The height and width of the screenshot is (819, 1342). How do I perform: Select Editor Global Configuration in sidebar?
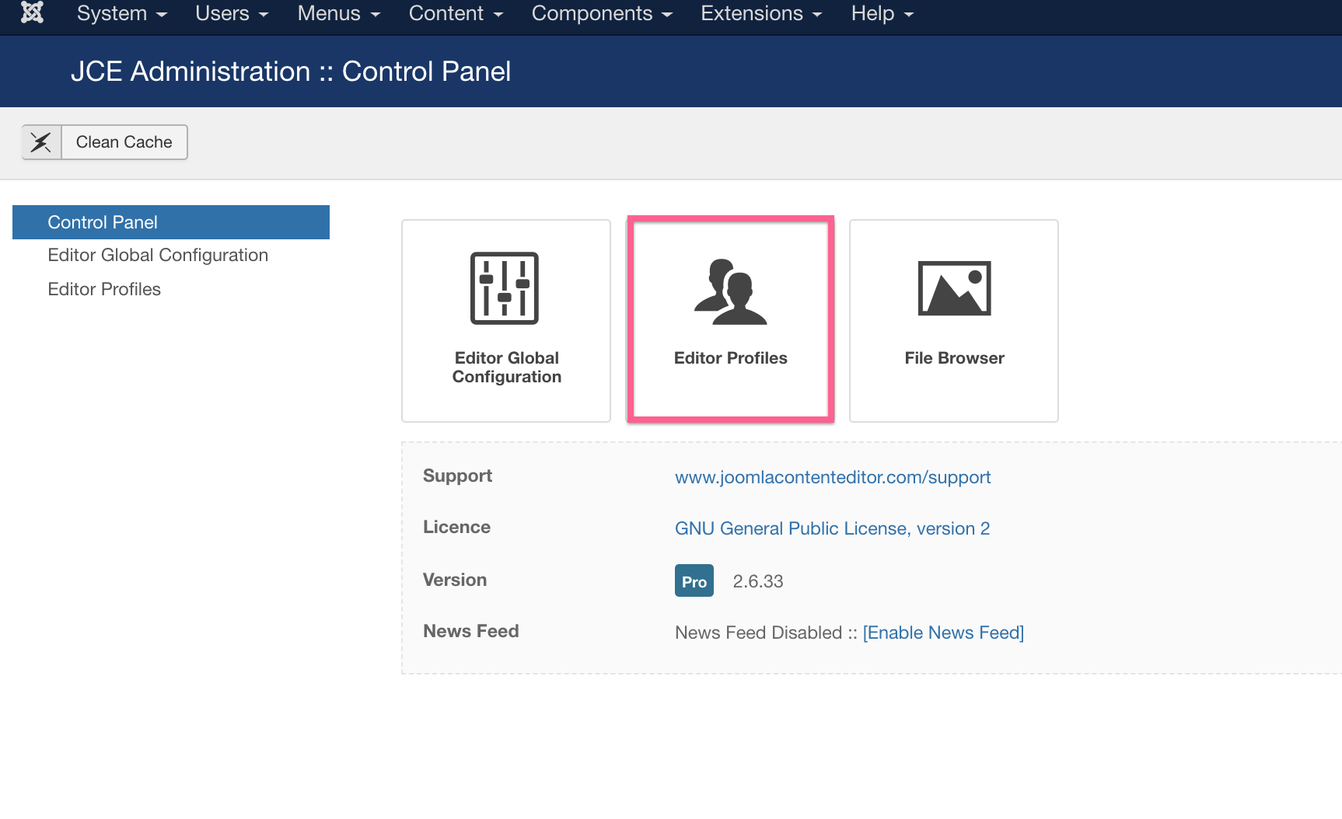click(x=158, y=255)
